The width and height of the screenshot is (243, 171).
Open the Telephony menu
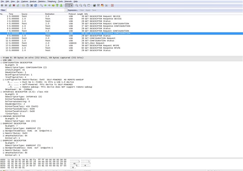coord(52,1)
